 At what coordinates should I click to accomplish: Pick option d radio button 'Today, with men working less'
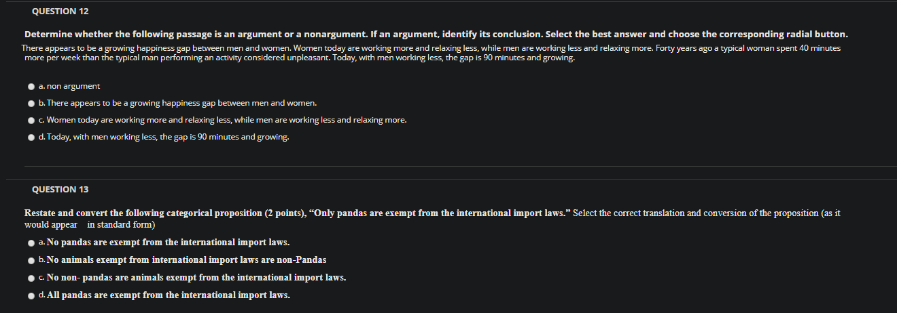pos(31,138)
